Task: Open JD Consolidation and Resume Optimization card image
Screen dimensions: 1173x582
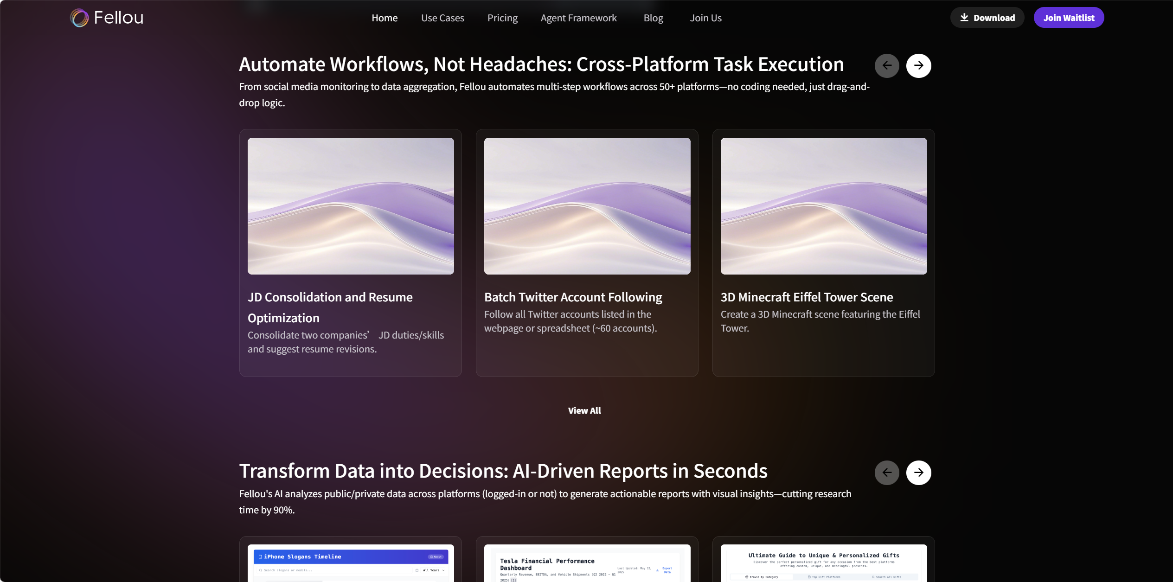Action: pyautogui.click(x=351, y=206)
